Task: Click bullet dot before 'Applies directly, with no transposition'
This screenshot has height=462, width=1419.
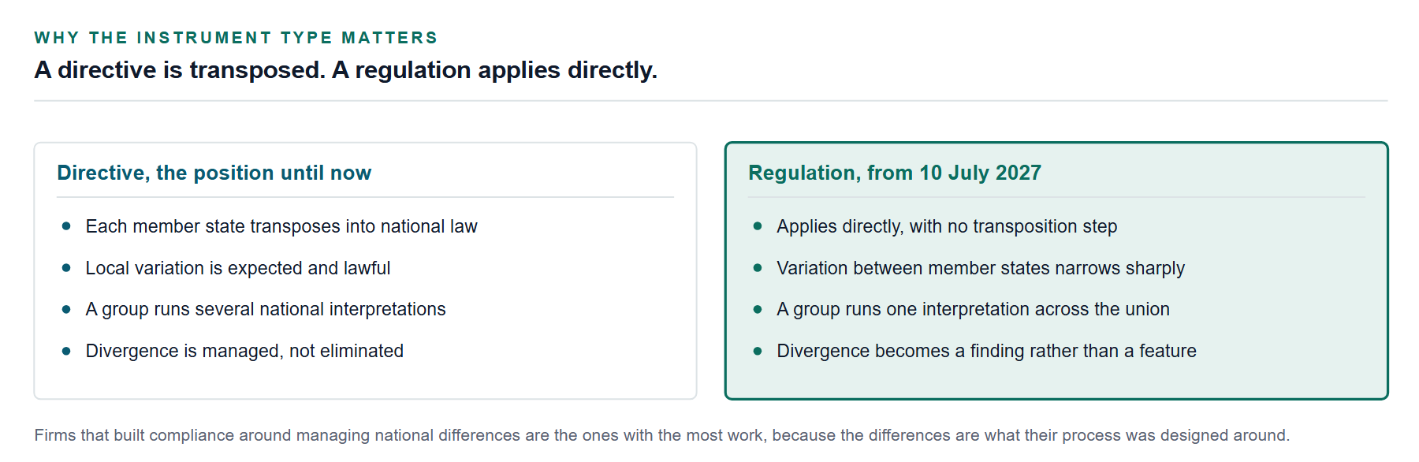Action: coord(758,226)
